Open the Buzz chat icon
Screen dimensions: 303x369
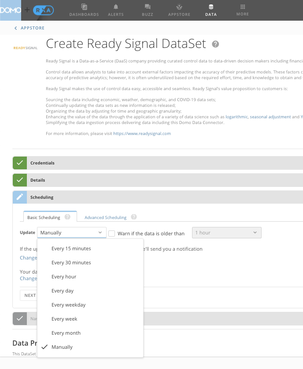[x=148, y=10]
